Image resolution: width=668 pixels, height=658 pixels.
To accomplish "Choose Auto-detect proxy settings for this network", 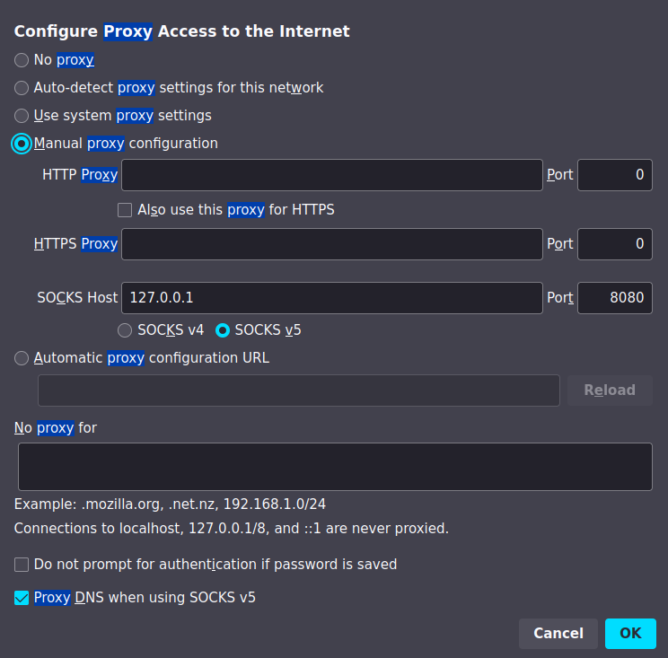I will click(x=22, y=88).
